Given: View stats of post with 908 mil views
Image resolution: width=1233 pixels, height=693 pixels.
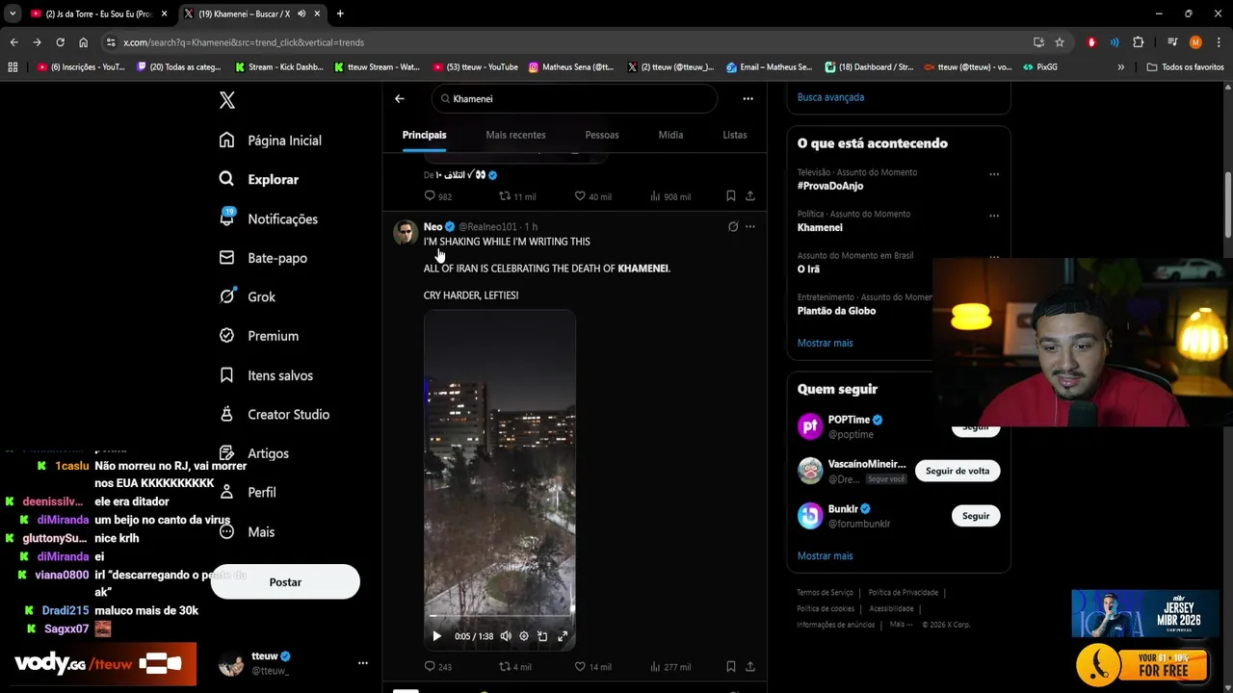Looking at the screenshot, I should [x=670, y=196].
